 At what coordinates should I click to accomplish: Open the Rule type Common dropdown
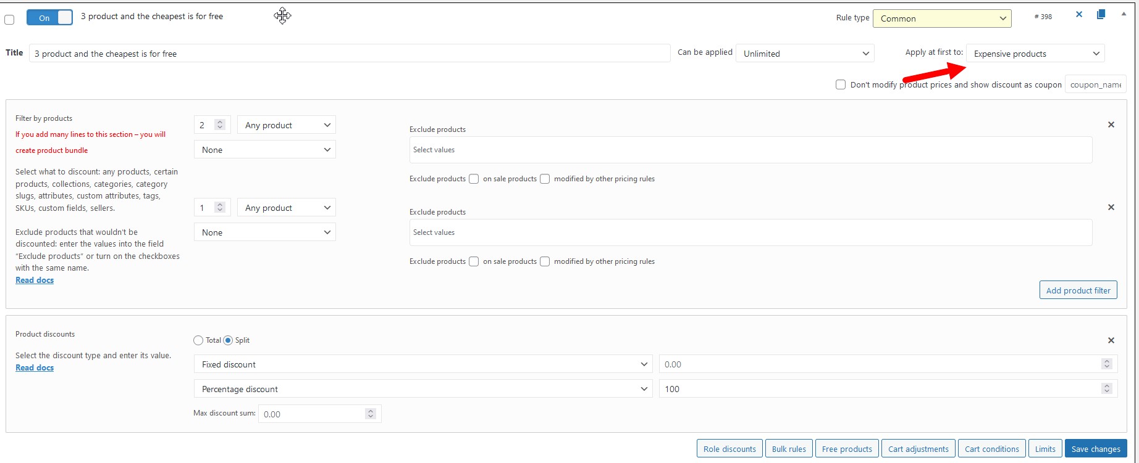942,18
